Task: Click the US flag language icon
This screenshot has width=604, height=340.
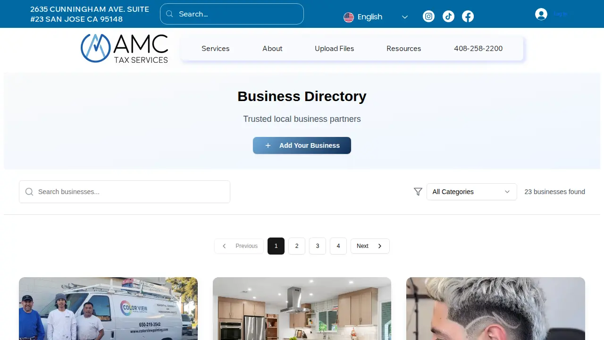Action: tap(349, 17)
